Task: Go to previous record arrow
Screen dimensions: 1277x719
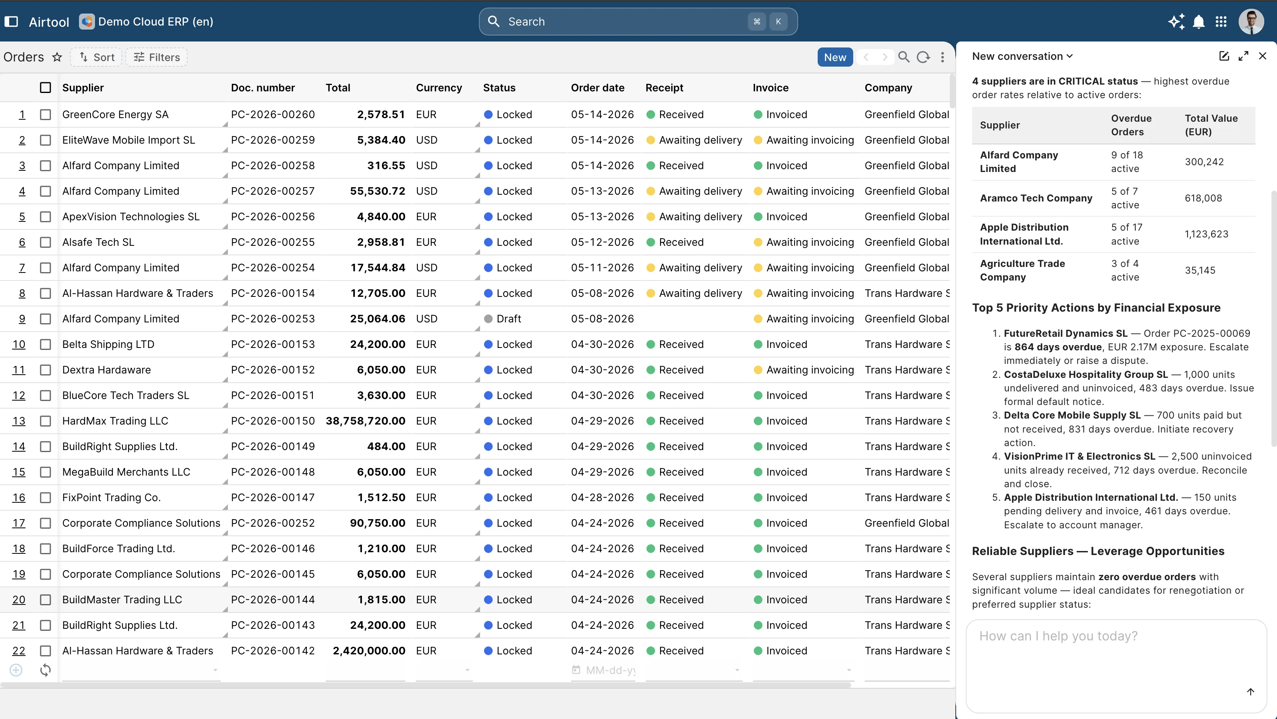Action: 866,57
